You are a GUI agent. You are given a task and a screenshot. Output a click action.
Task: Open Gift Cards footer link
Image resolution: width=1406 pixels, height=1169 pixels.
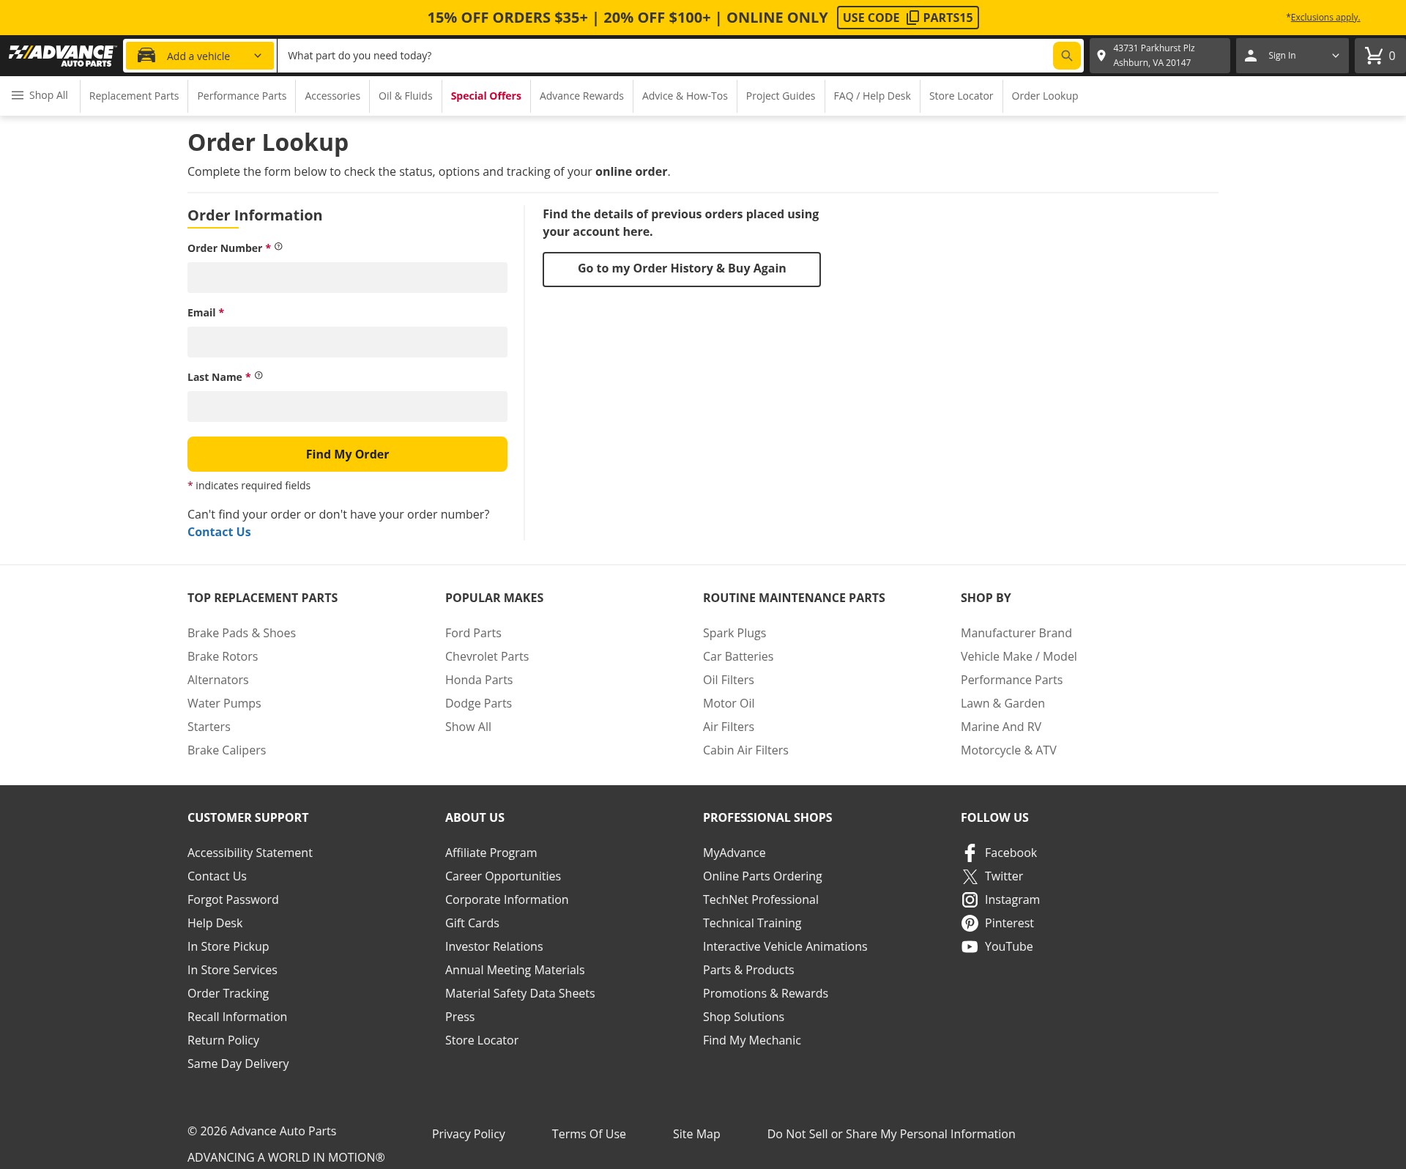coord(472,923)
